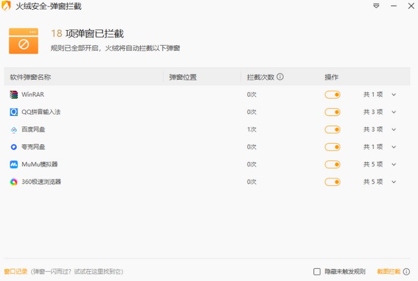Image resolution: width=418 pixels, height=281 pixels.
Task: Disable popup blocking for WinRAR
Action: pyautogui.click(x=333, y=94)
